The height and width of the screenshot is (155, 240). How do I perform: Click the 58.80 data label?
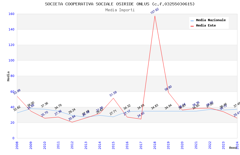pos(168,88)
